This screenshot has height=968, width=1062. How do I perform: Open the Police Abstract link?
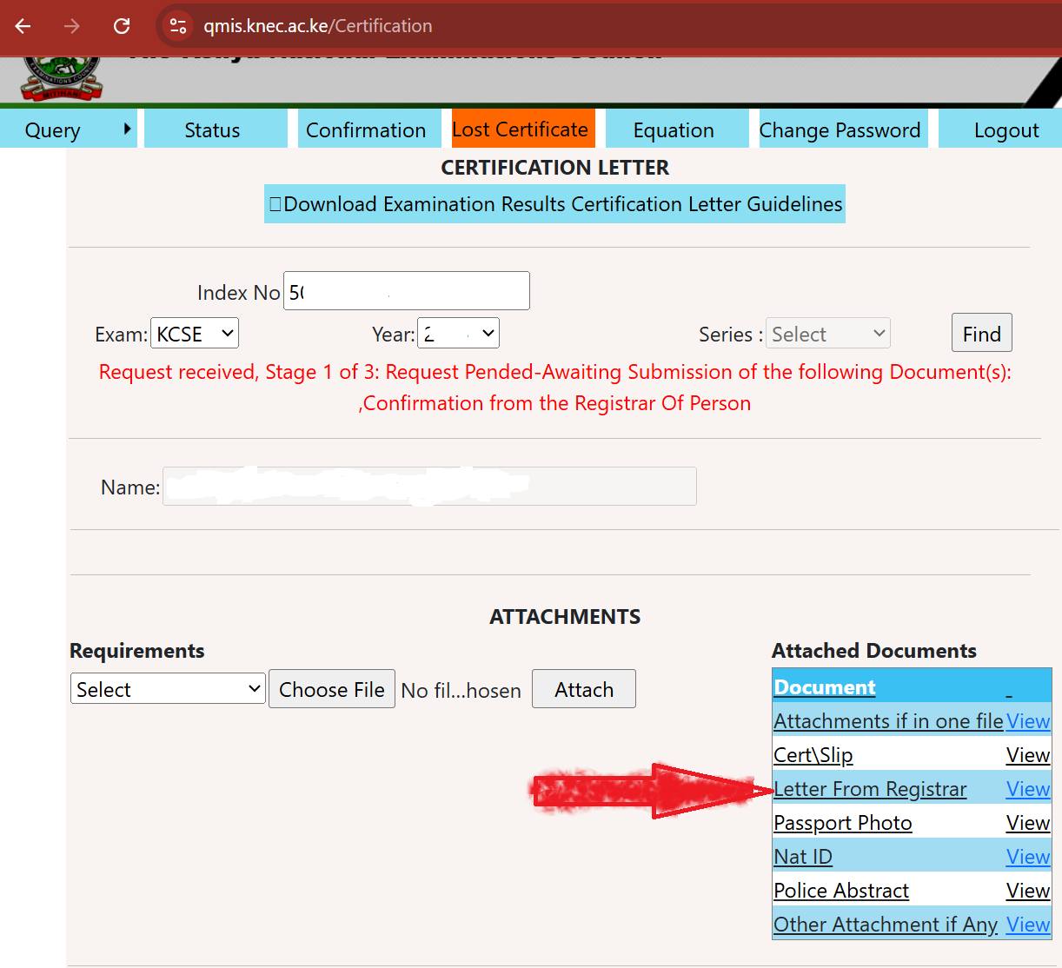coord(841,890)
